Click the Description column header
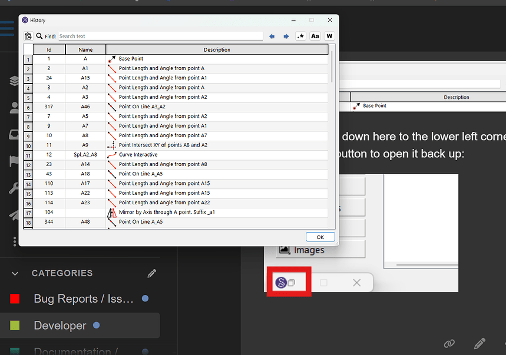This screenshot has height=355, width=506. [x=217, y=49]
